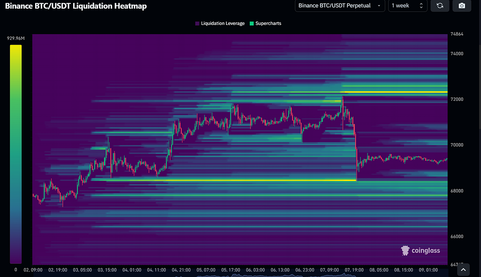
Task: Click the 04, 11:00 time axis label
Action: tap(156, 270)
